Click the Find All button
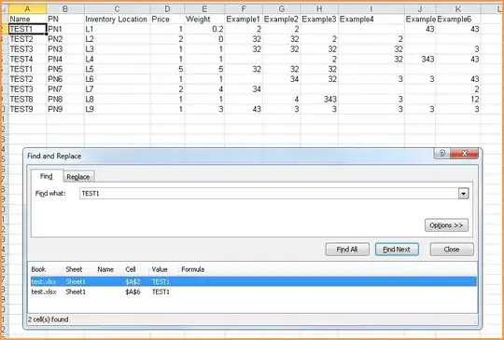504x340 pixels. pos(347,250)
